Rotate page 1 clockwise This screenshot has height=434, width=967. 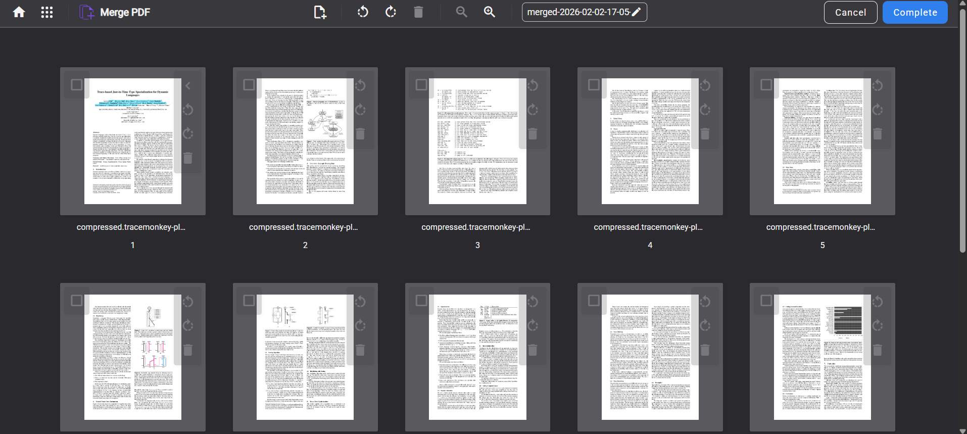[x=188, y=133]
